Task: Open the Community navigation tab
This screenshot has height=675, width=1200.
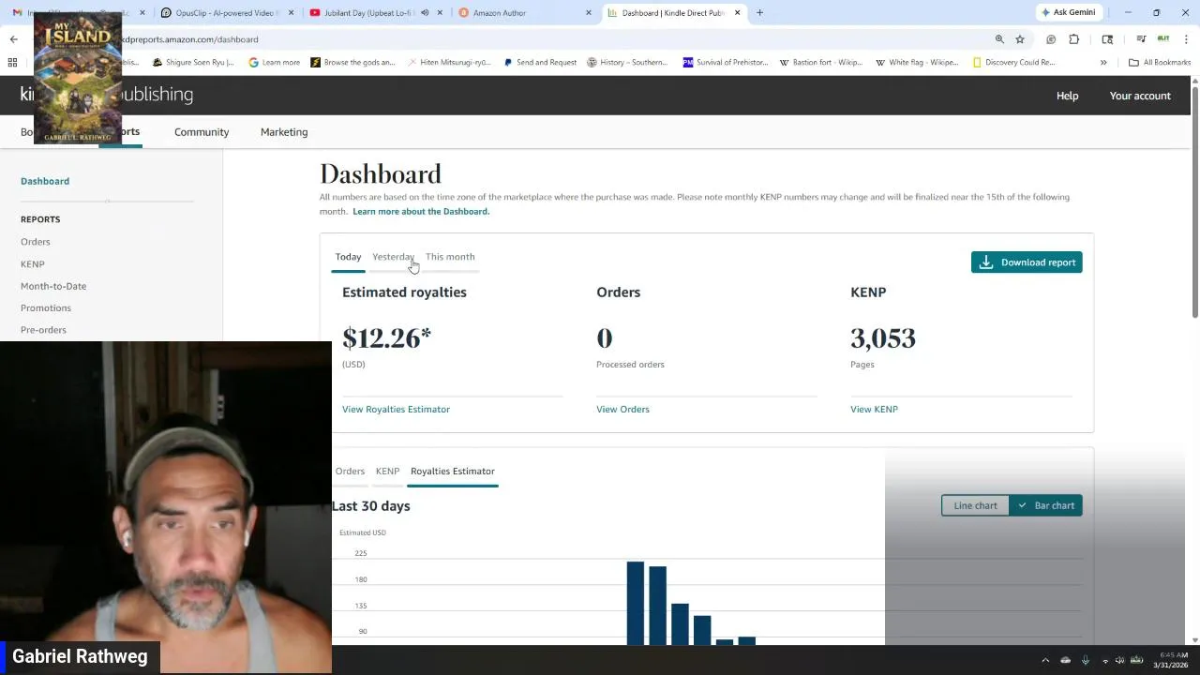Action: point(202,132)
